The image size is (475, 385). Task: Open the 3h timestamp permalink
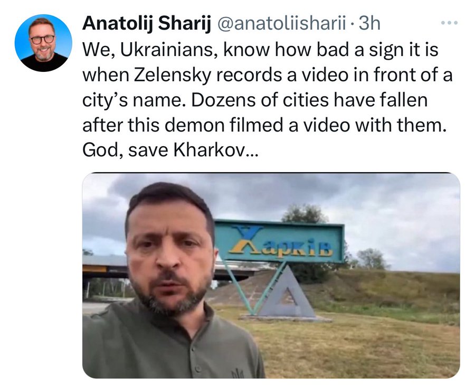tap(369, 23)
